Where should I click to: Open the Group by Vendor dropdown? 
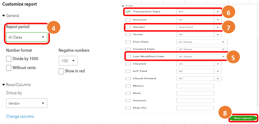coord(26,103)
